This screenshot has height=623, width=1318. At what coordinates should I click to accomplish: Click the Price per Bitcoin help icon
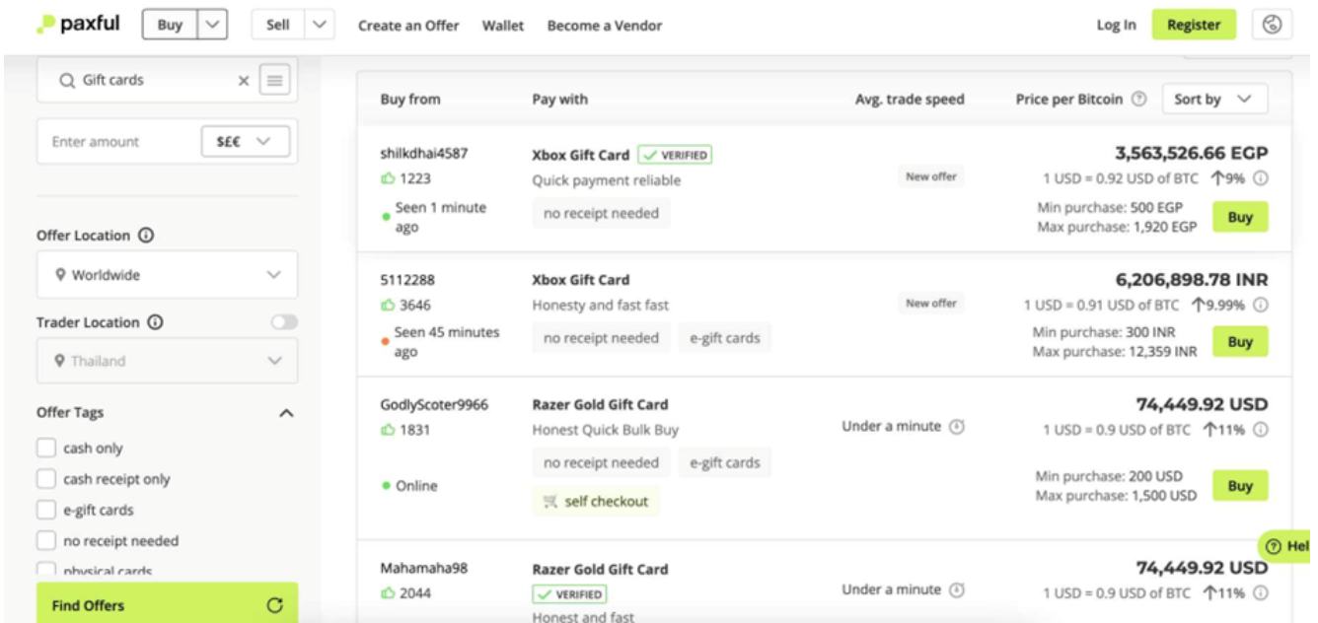[x=1139, y=99]
